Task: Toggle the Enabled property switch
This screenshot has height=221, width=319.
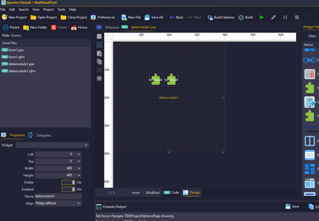Action: (x=68, y=189)
